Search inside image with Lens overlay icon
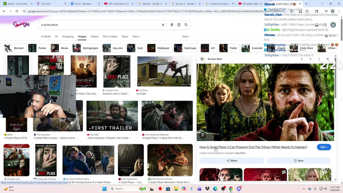 point(203,135)
